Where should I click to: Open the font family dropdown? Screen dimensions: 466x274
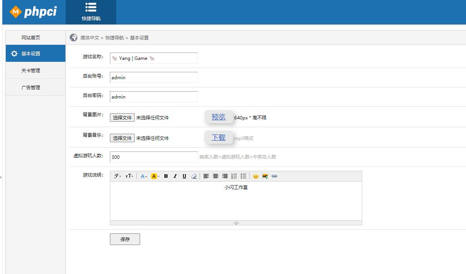pos(118,176)
